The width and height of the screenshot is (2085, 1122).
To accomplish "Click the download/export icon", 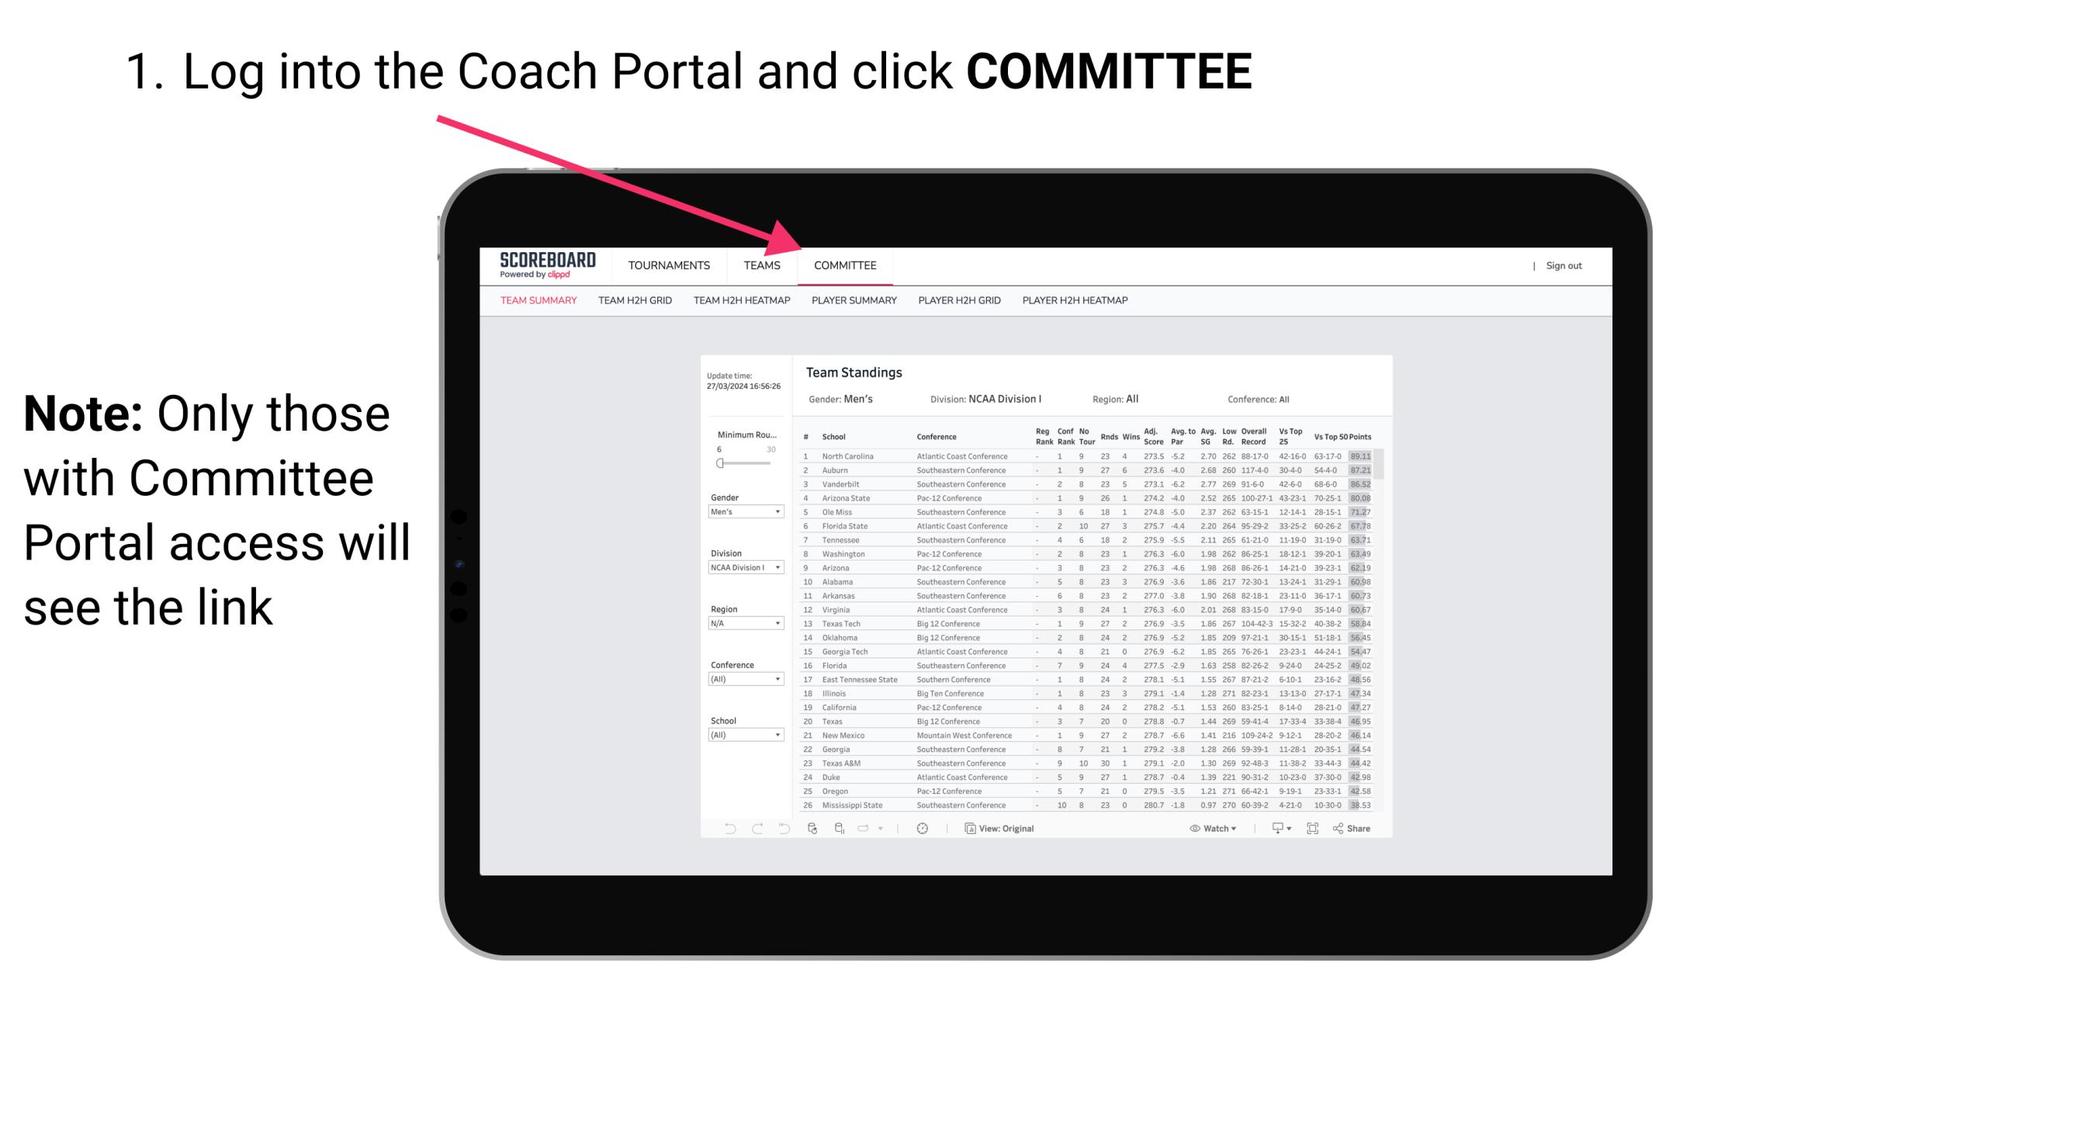I will point(1273,829).
